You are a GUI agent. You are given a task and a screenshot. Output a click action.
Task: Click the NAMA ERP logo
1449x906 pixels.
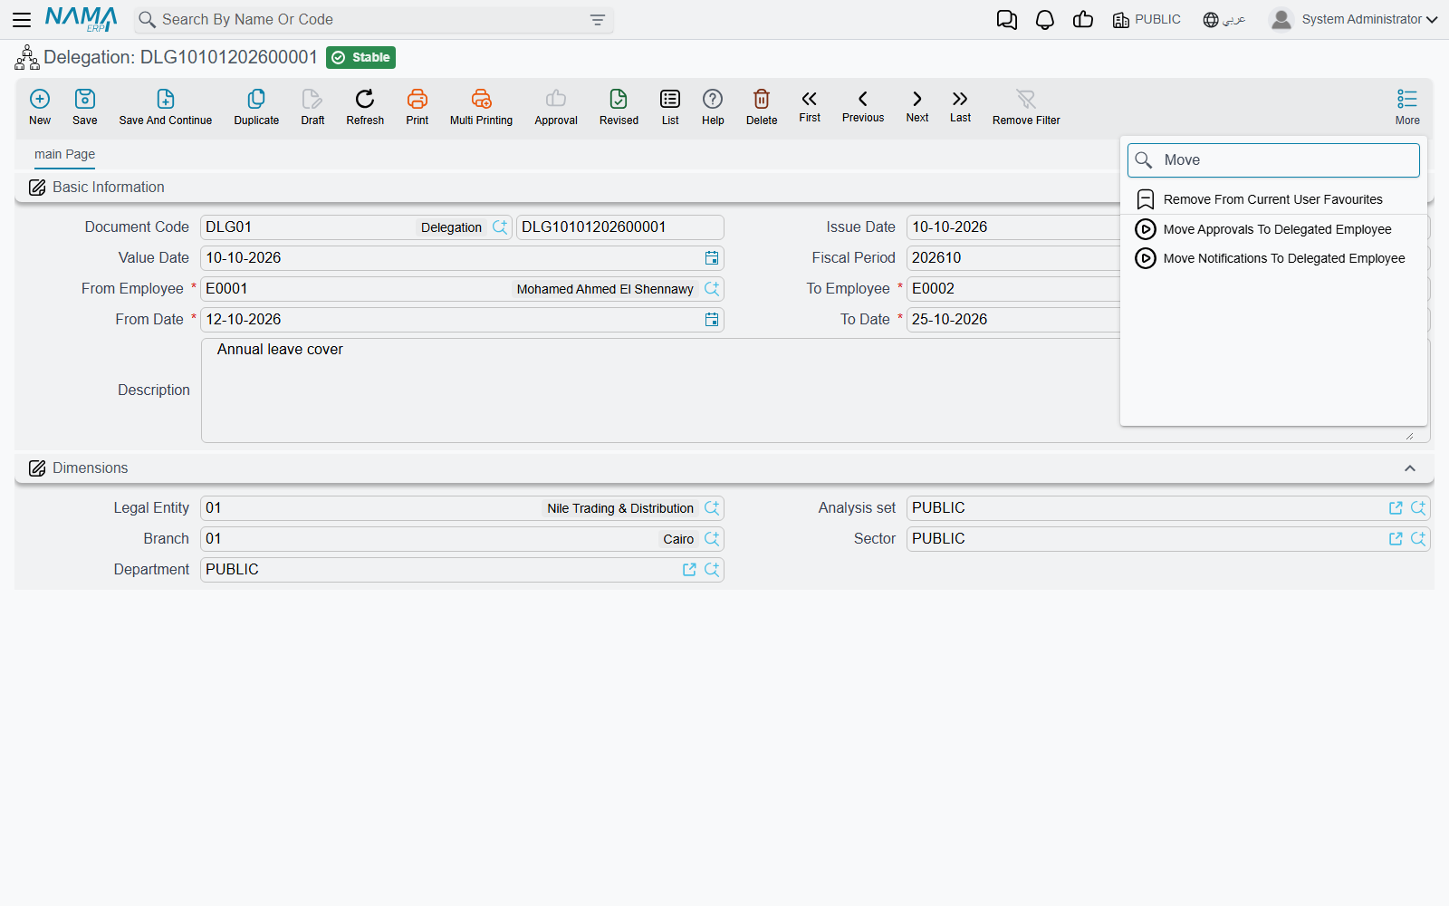click(82, 19)
